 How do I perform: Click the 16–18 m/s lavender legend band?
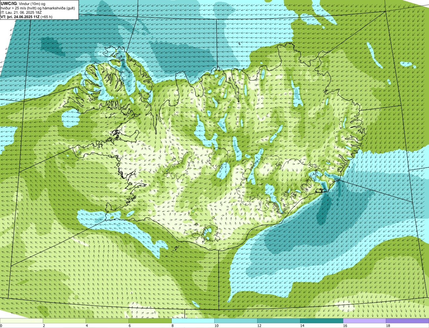point(365,321)
